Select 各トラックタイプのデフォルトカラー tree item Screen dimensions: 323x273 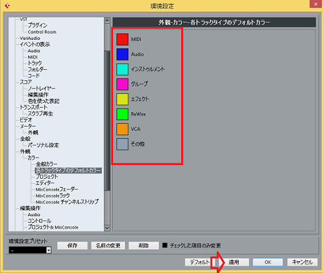click(x=68, y=170)
